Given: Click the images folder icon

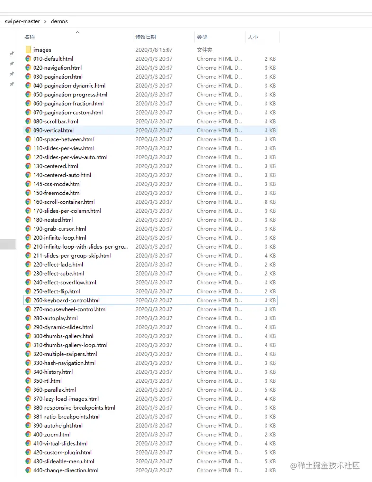Looking at the screenshot, I should point(28,50).
